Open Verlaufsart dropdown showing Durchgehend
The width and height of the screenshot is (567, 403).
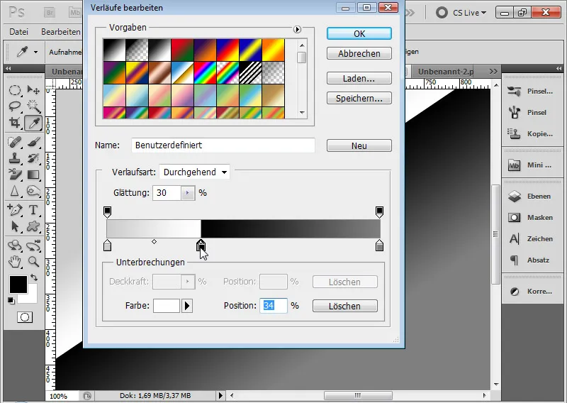coord(194,172)
